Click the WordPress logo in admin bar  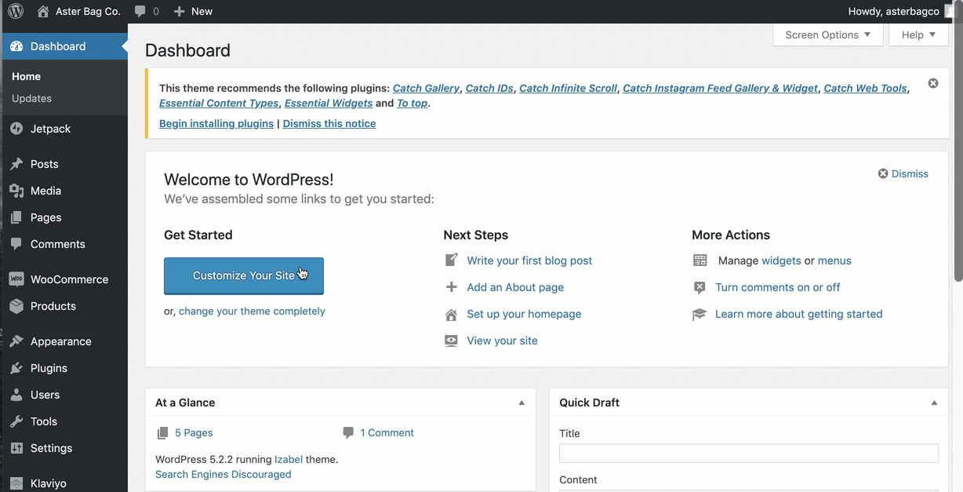click(16, 11)
